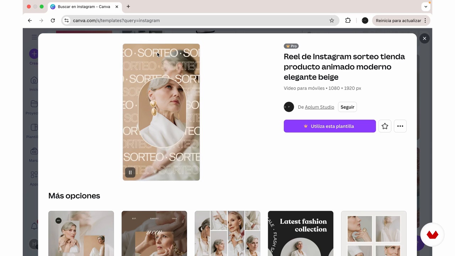The width and height of the screenshot is (455, 256).
Task: Pause the reel preview video
Action: pos(130,172)
